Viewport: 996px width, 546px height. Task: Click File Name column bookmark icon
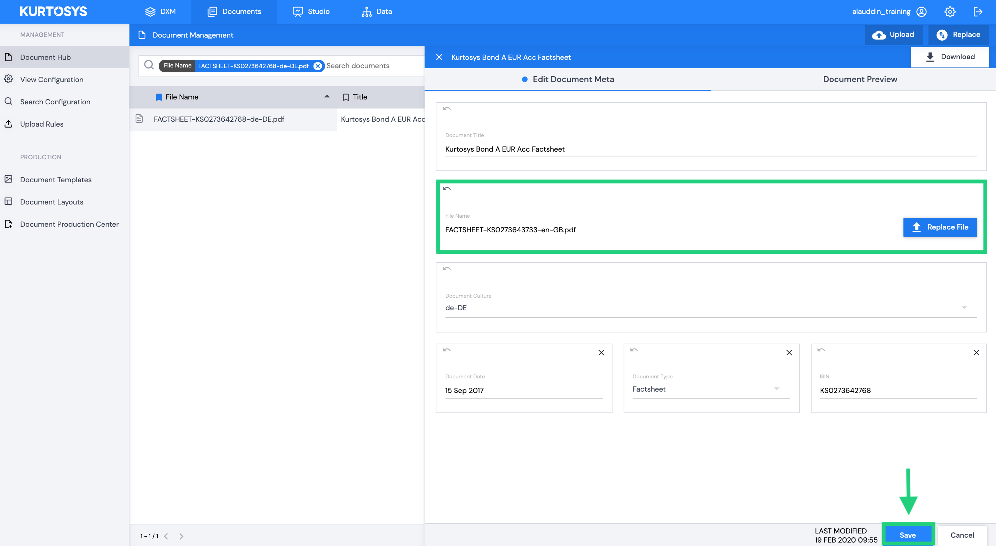pos(159,97)
